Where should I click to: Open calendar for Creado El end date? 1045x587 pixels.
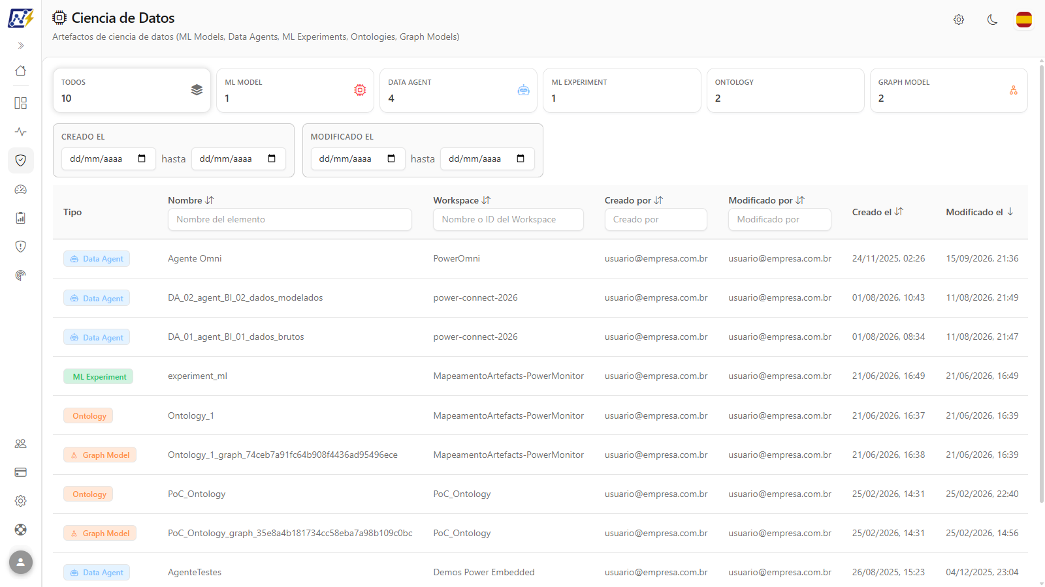(272, 158)
